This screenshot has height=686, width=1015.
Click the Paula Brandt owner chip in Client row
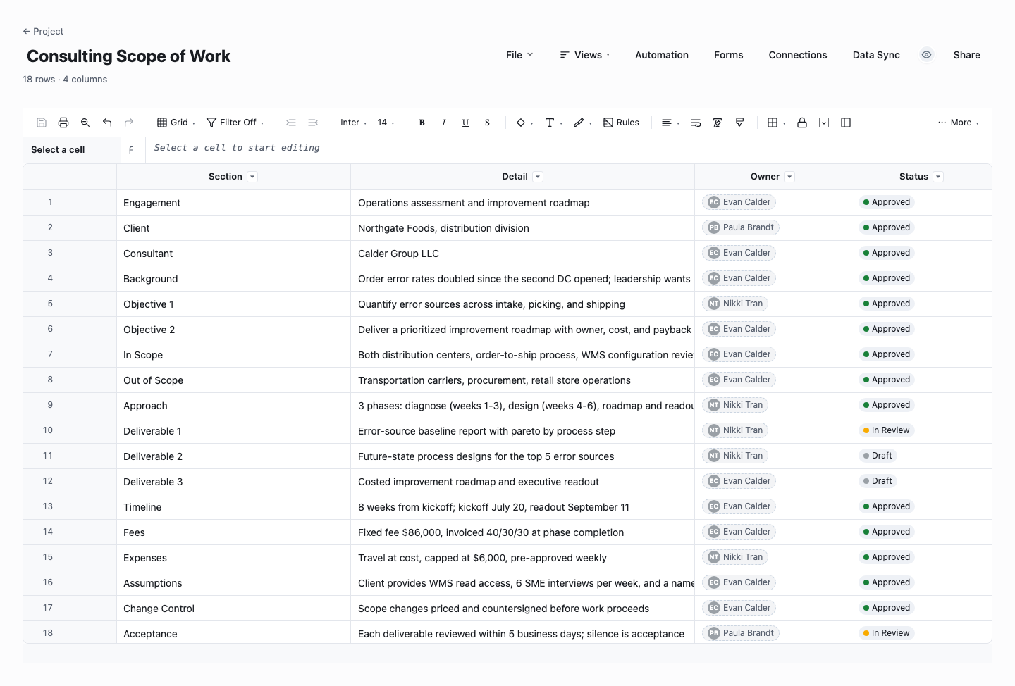click(x=741, y=227)
